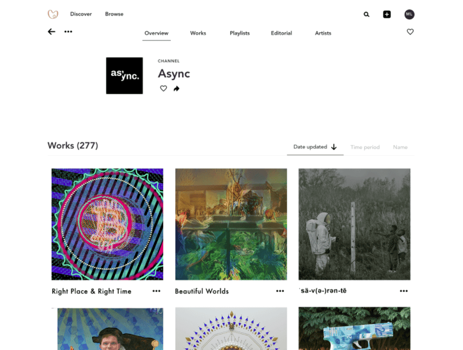Open the Beautiful Worlds artwork thumbnail
This screenshot has height=350, width=463.
tap(231, 224)
